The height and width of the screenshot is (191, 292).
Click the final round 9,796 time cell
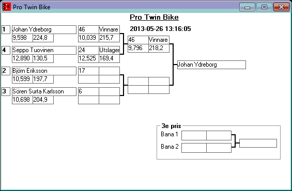138,48
